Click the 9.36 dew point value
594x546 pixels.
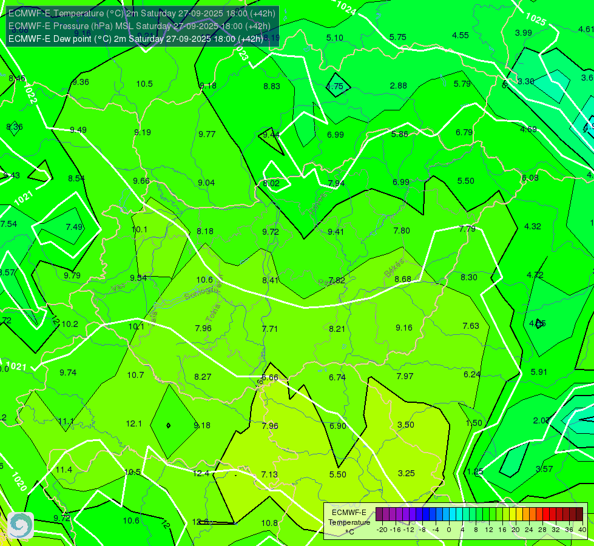point(81,82)
